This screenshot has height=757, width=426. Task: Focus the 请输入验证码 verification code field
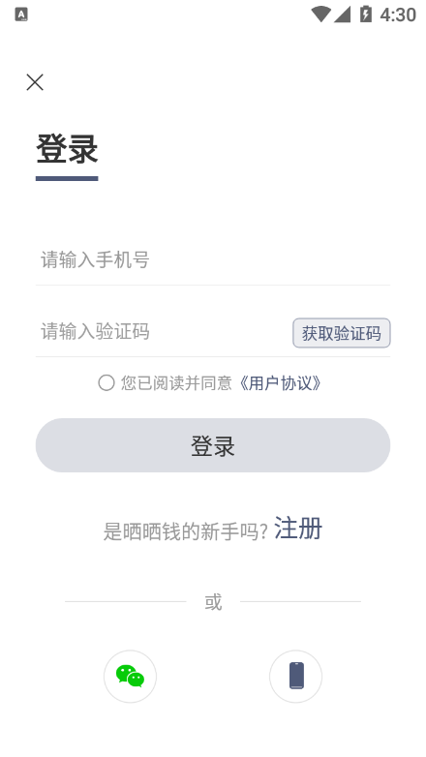pos(164,332)
